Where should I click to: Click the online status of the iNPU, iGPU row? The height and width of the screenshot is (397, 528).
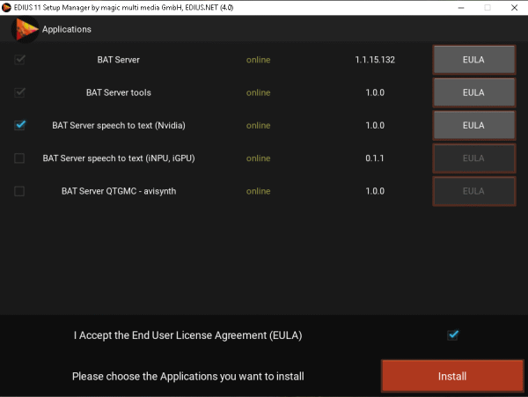tap(258, 158)
